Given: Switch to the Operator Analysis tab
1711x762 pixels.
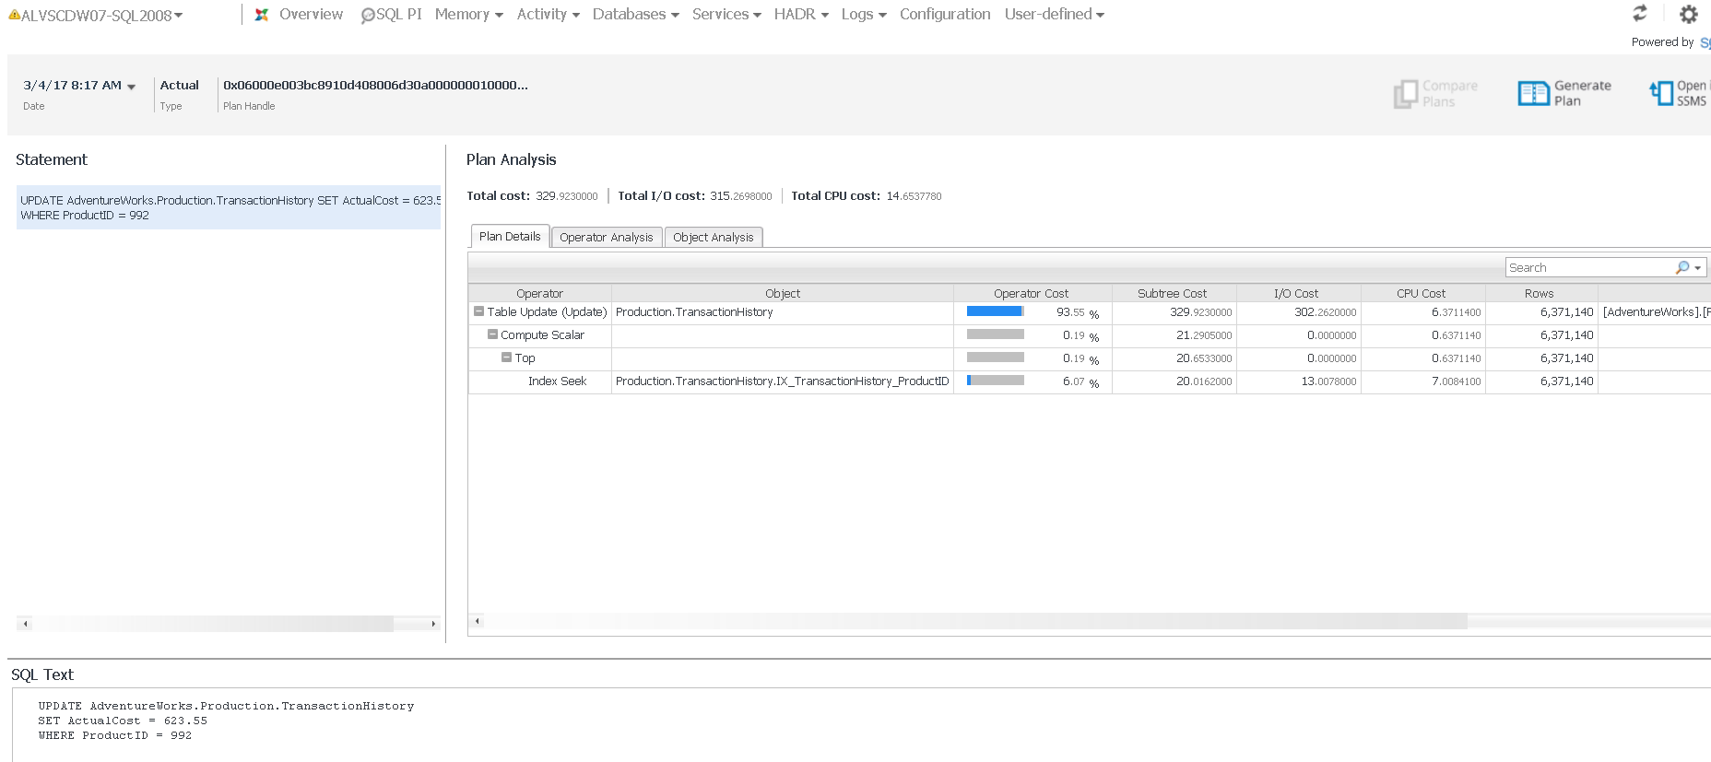Looking at the screenshot, I should 606,238.
